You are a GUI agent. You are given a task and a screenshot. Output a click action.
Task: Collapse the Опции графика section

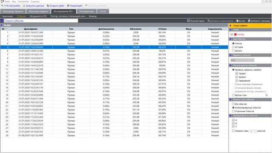(230, 25)
